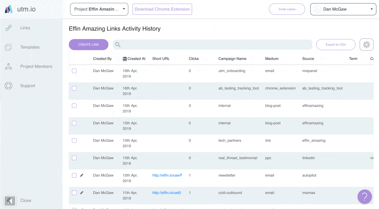Click Download Chrome Extension button

[x=162, y=9]
